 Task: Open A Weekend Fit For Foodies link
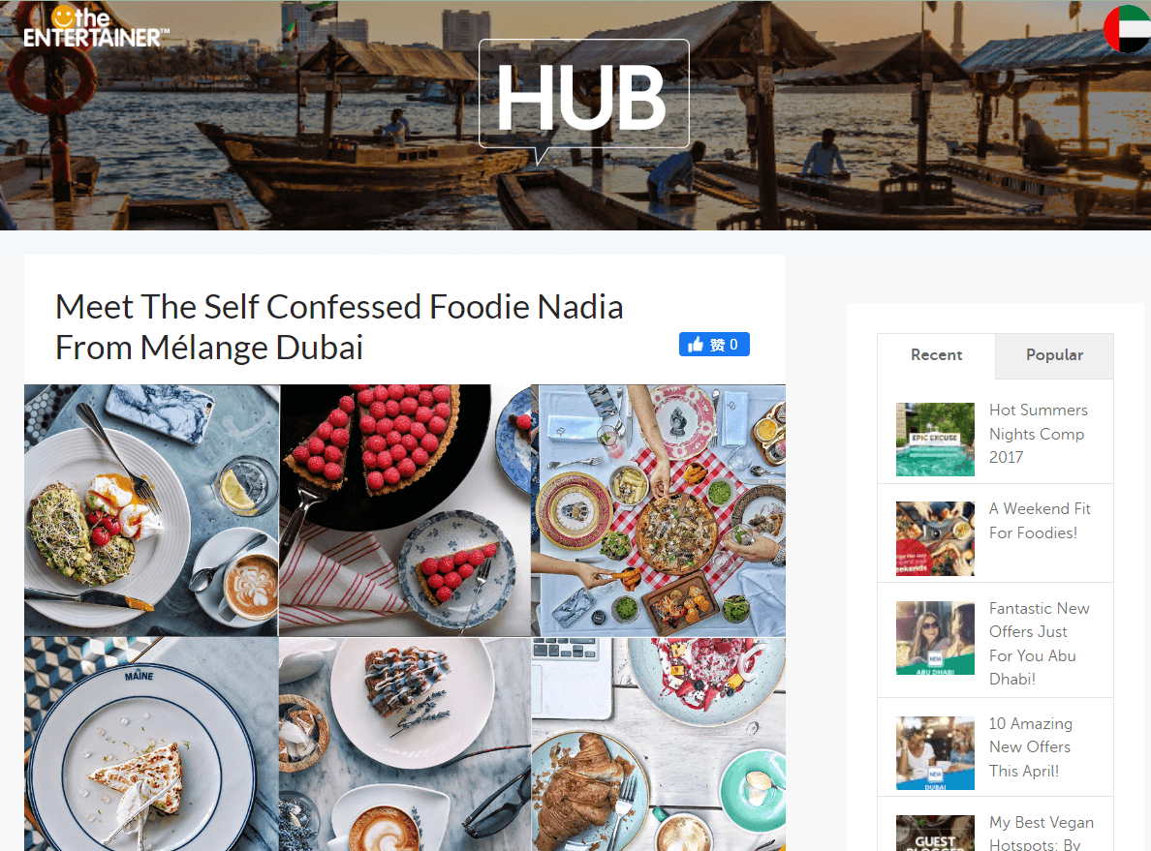pos(1040,521)
